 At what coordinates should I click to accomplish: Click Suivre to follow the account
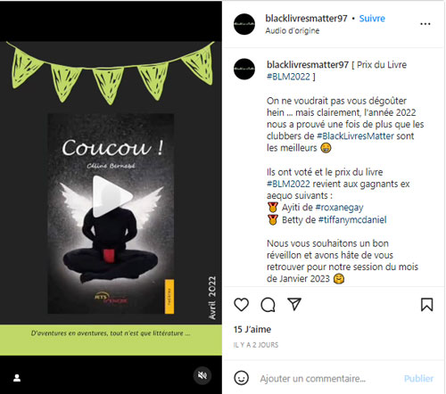[372, 19]
